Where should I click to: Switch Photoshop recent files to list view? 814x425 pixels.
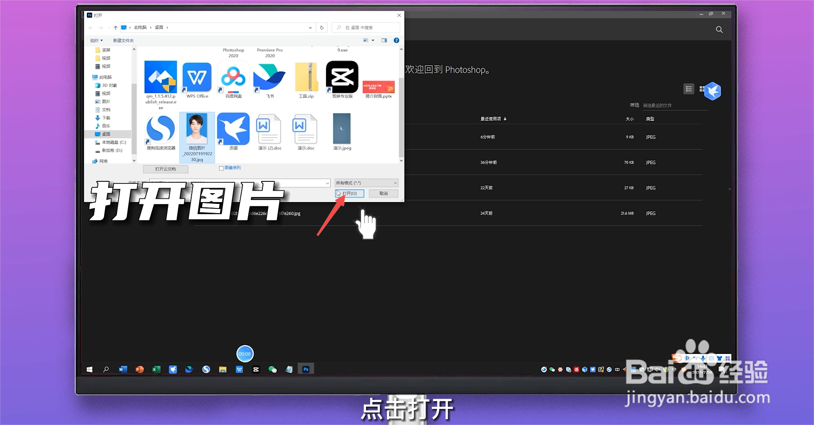[689, 89]
